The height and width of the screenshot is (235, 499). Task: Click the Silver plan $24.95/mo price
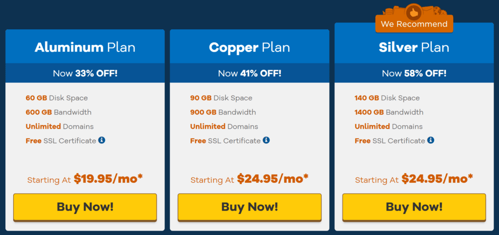(x=437, y=179)
